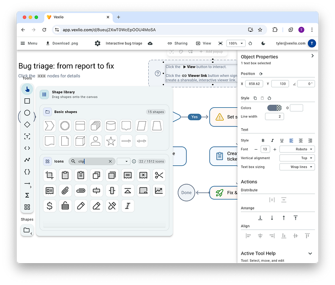Viewport: 335px width, 285px height.
Task: Click the colors swatch toggle
Action: pyautogui.click(x=274, y=108)
